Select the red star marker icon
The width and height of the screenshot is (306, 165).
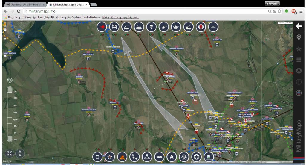click(x=110, y=157)
